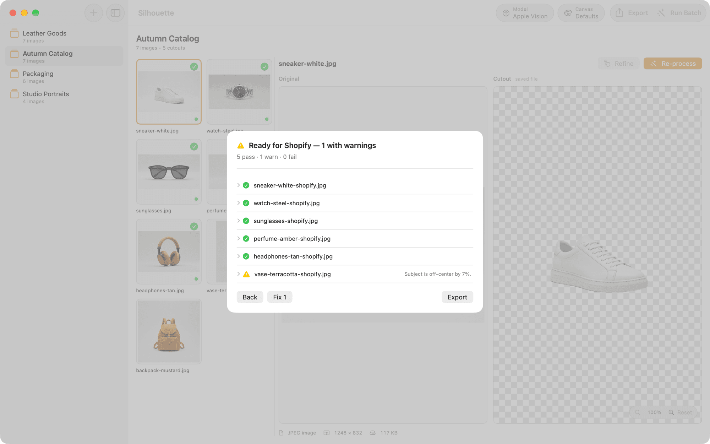Expand the headphones-tan-shopify.jpg row chevron

click(x=239, y=256)
